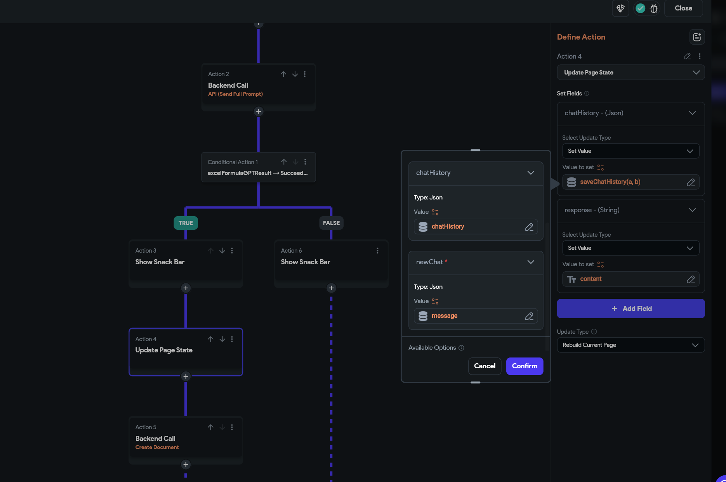Collapse the response - (String) field
This screenshot has height=482, width=726.
click(692, 210)
